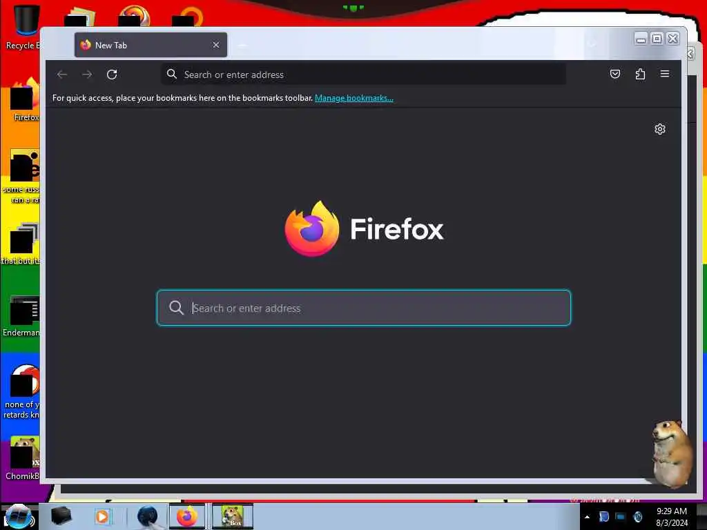Click the action center flag tray icon

click(603, 517)
